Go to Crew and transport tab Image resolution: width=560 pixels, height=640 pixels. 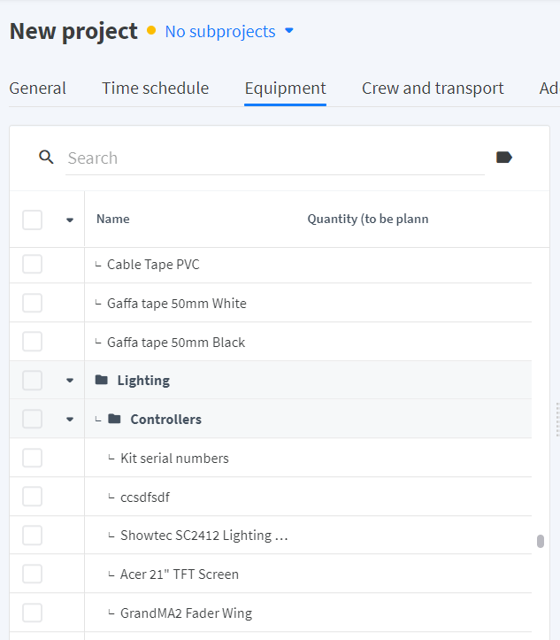pyautogui.click(x=433, y=89)
